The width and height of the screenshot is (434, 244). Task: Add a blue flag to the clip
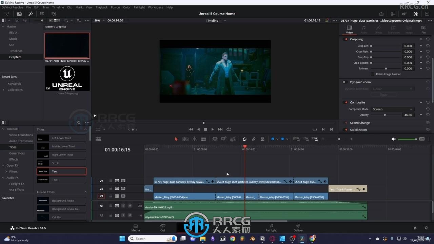(272, 139)
